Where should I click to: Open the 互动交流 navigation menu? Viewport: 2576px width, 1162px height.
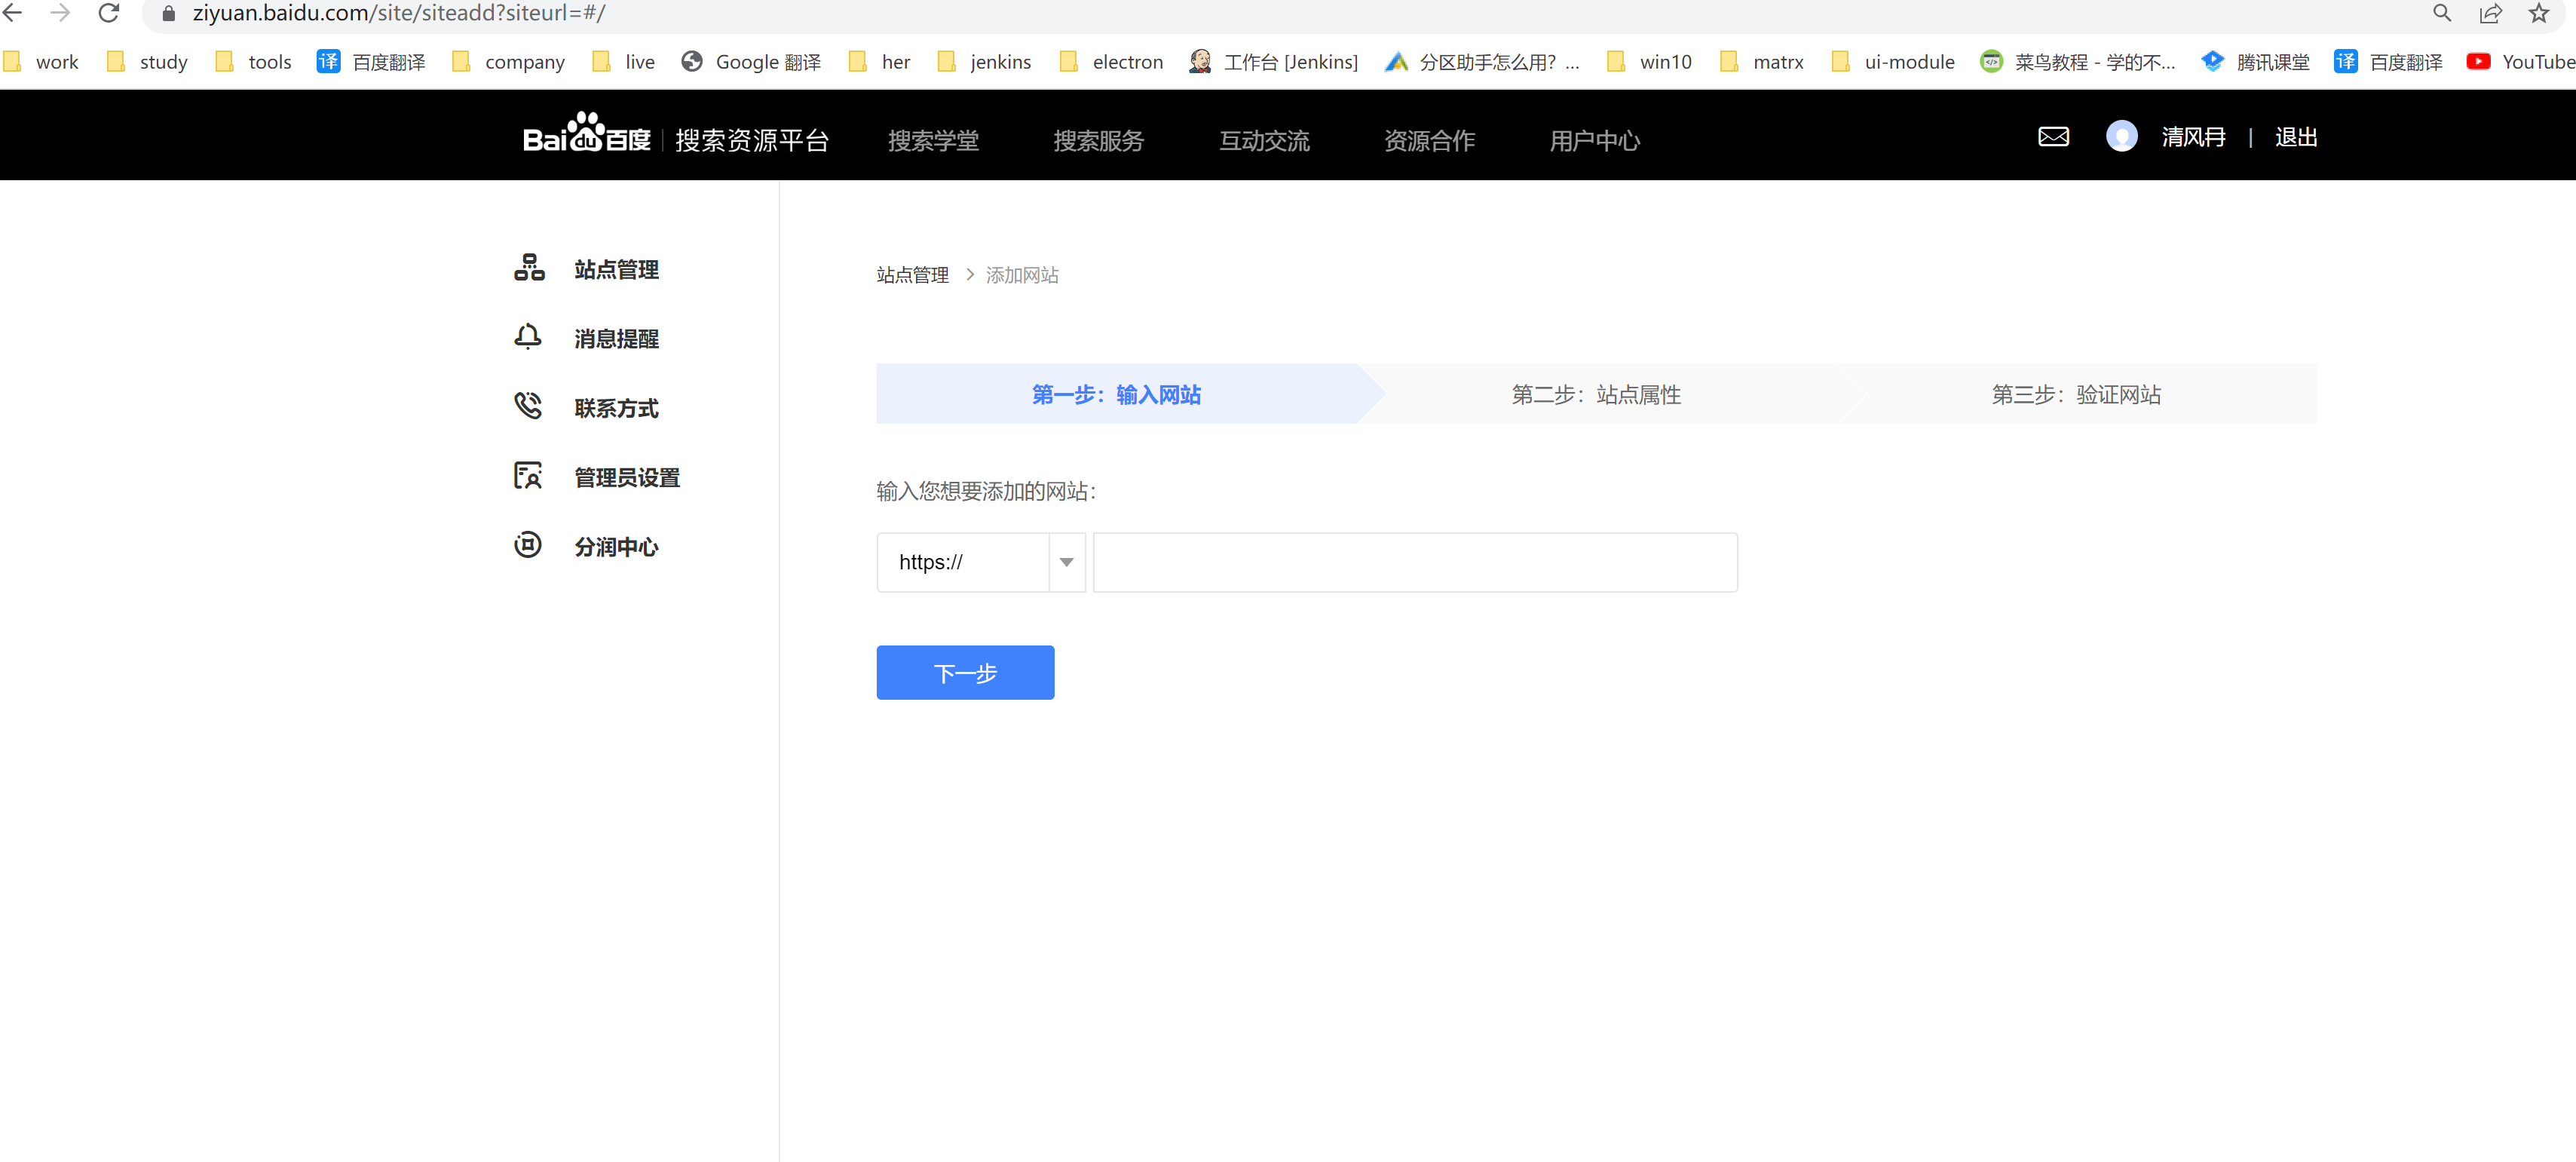coord(1264,140)
